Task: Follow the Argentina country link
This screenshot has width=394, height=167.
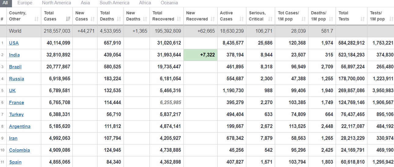Action: (20, 126)
